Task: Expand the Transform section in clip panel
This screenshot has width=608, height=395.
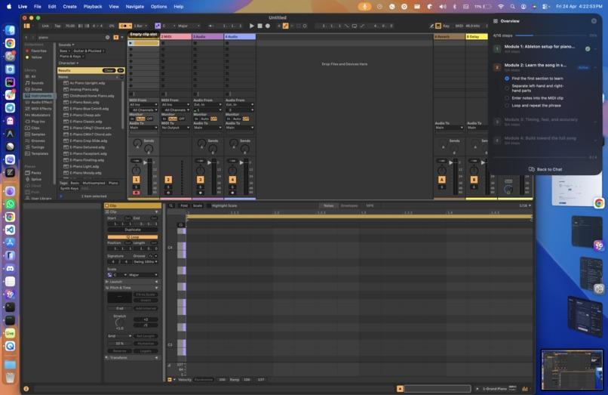Action: click(x=132, y=358)
